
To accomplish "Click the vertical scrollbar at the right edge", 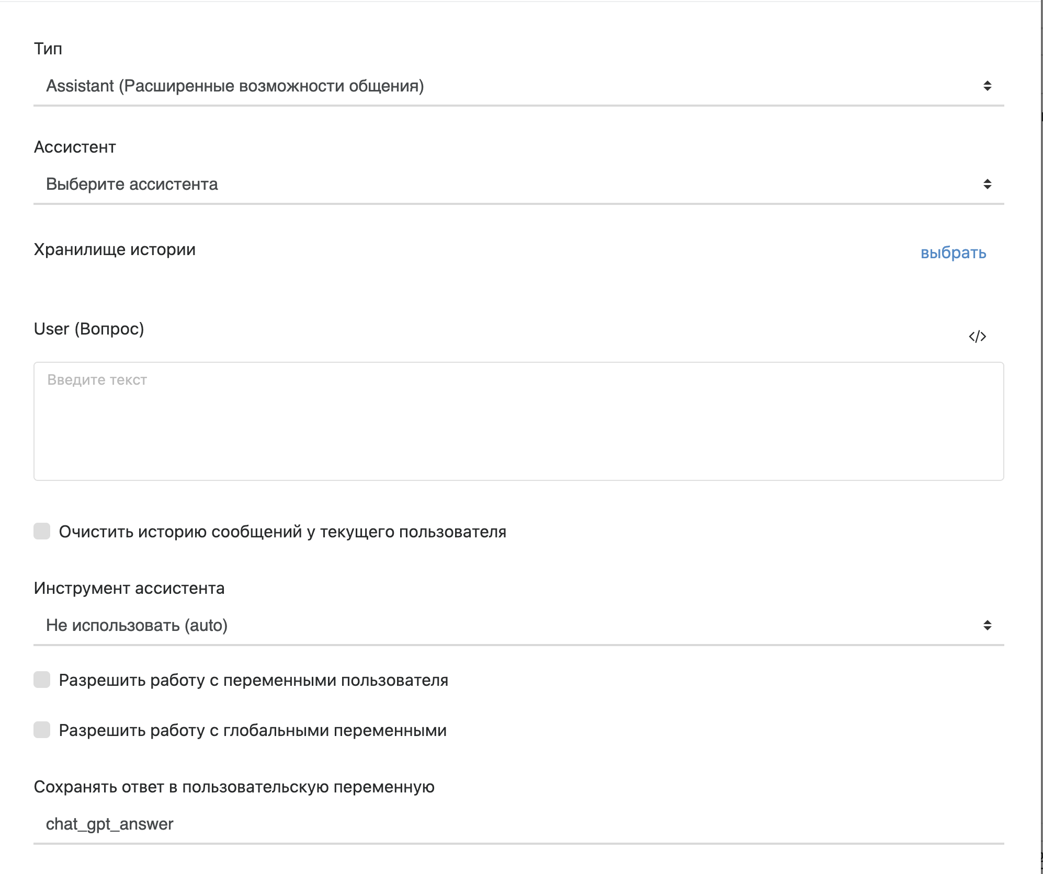I will tap(1040, 418).
